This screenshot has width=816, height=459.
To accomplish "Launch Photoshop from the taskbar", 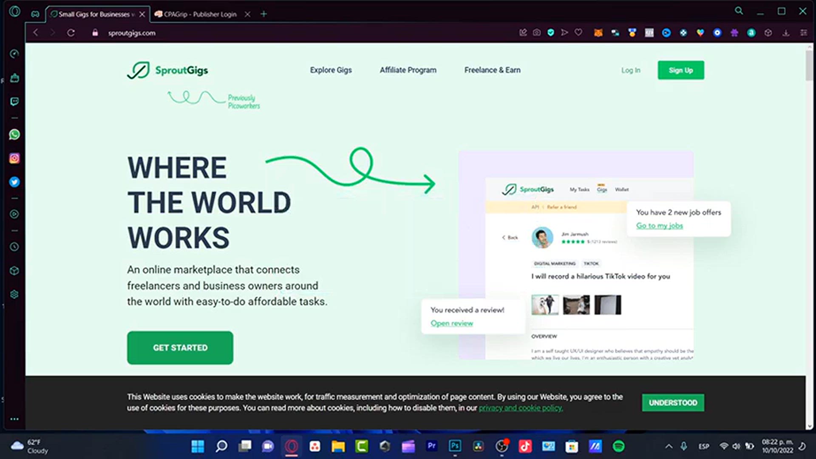I will click(455, 446).
